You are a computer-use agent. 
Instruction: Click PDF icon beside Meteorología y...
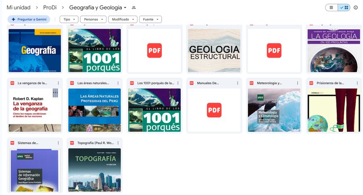(x=252, y=83)
